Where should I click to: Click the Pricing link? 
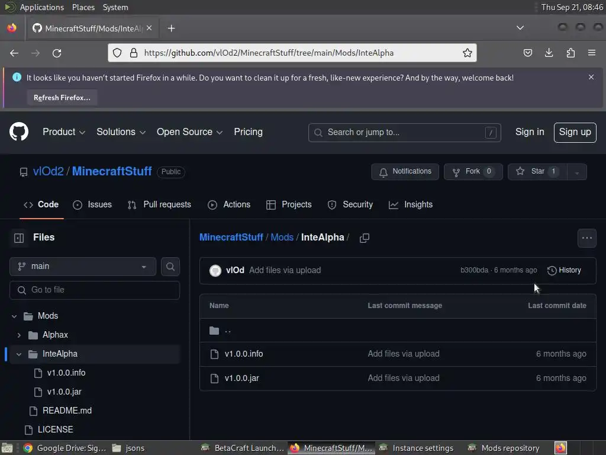coord(248,132)
